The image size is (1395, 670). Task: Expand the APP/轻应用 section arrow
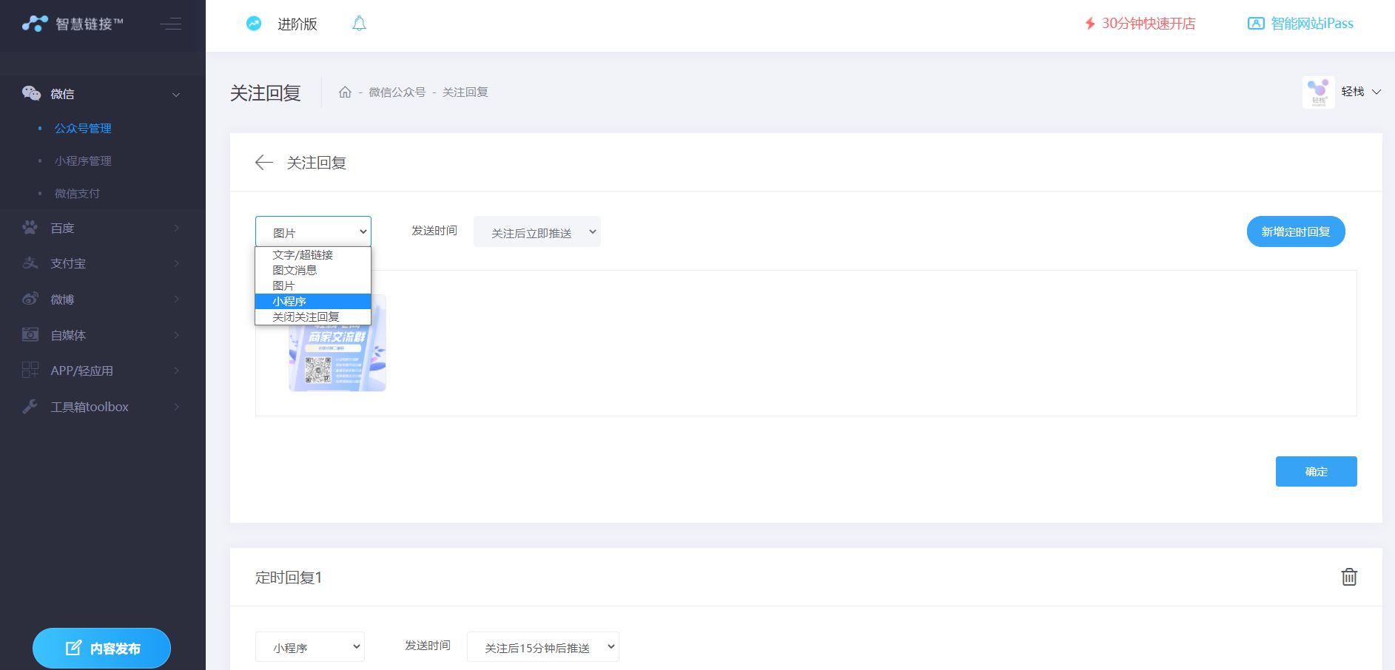pos(176,370)
